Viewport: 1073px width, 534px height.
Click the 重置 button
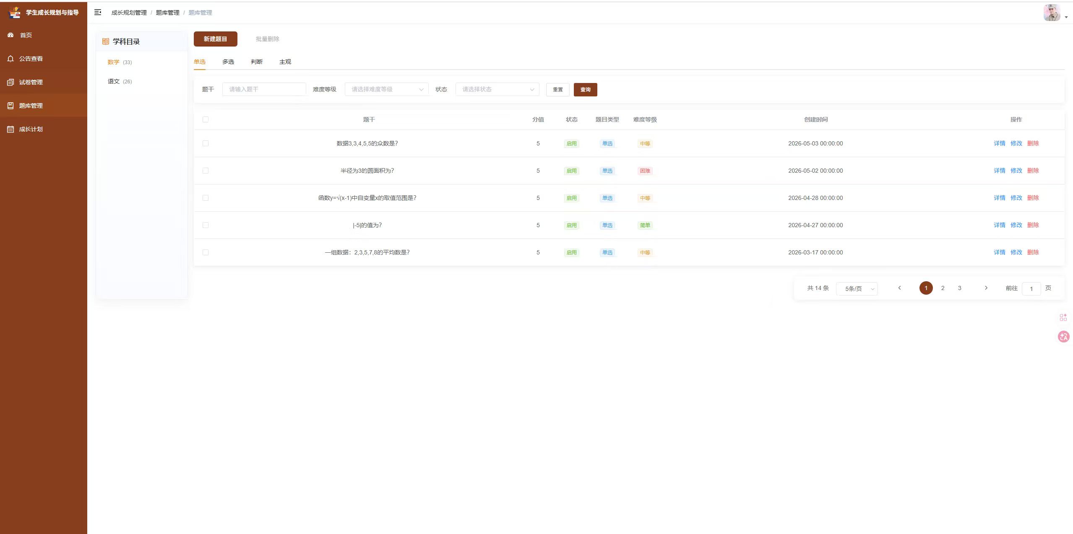click(558, 90)
